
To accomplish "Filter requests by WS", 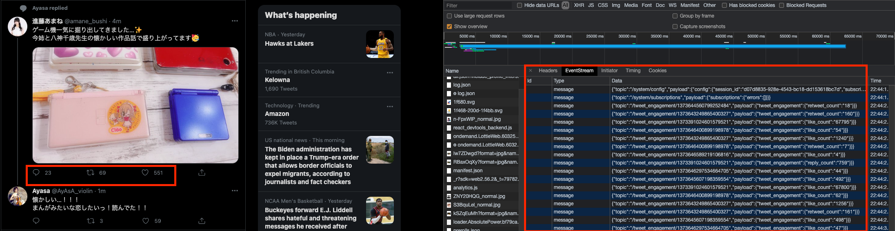I will [x=673, y=5].
